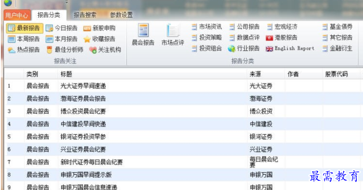This screenshot has height=190, width=363.
Task: Switch to the 报告搜索 tab
Action: (x=85, y=15)
